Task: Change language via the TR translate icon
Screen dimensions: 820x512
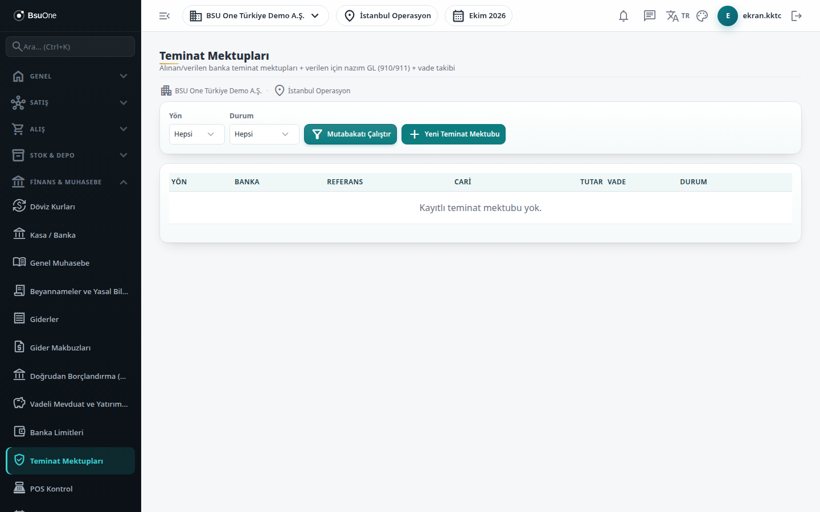Action: tap(678, 16)
